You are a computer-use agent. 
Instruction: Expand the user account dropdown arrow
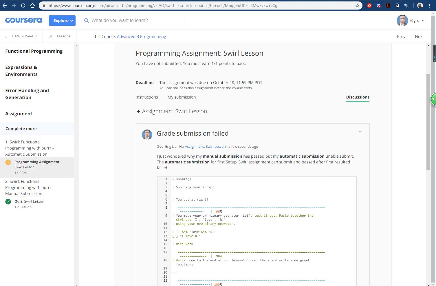click(x=423, y=21)
